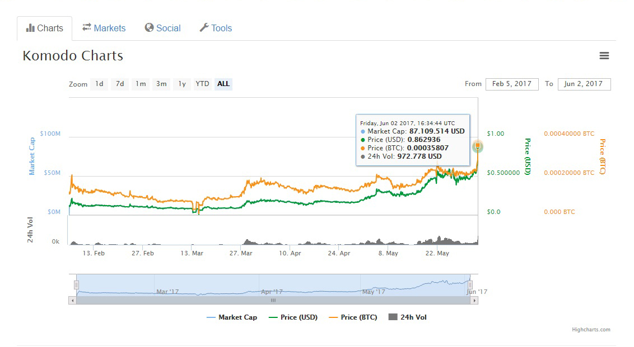This screenshot has width=634, height=347.
Task: Click the Mar '17 navigator label
Action: pyautogui.click(x=167, y=292)
